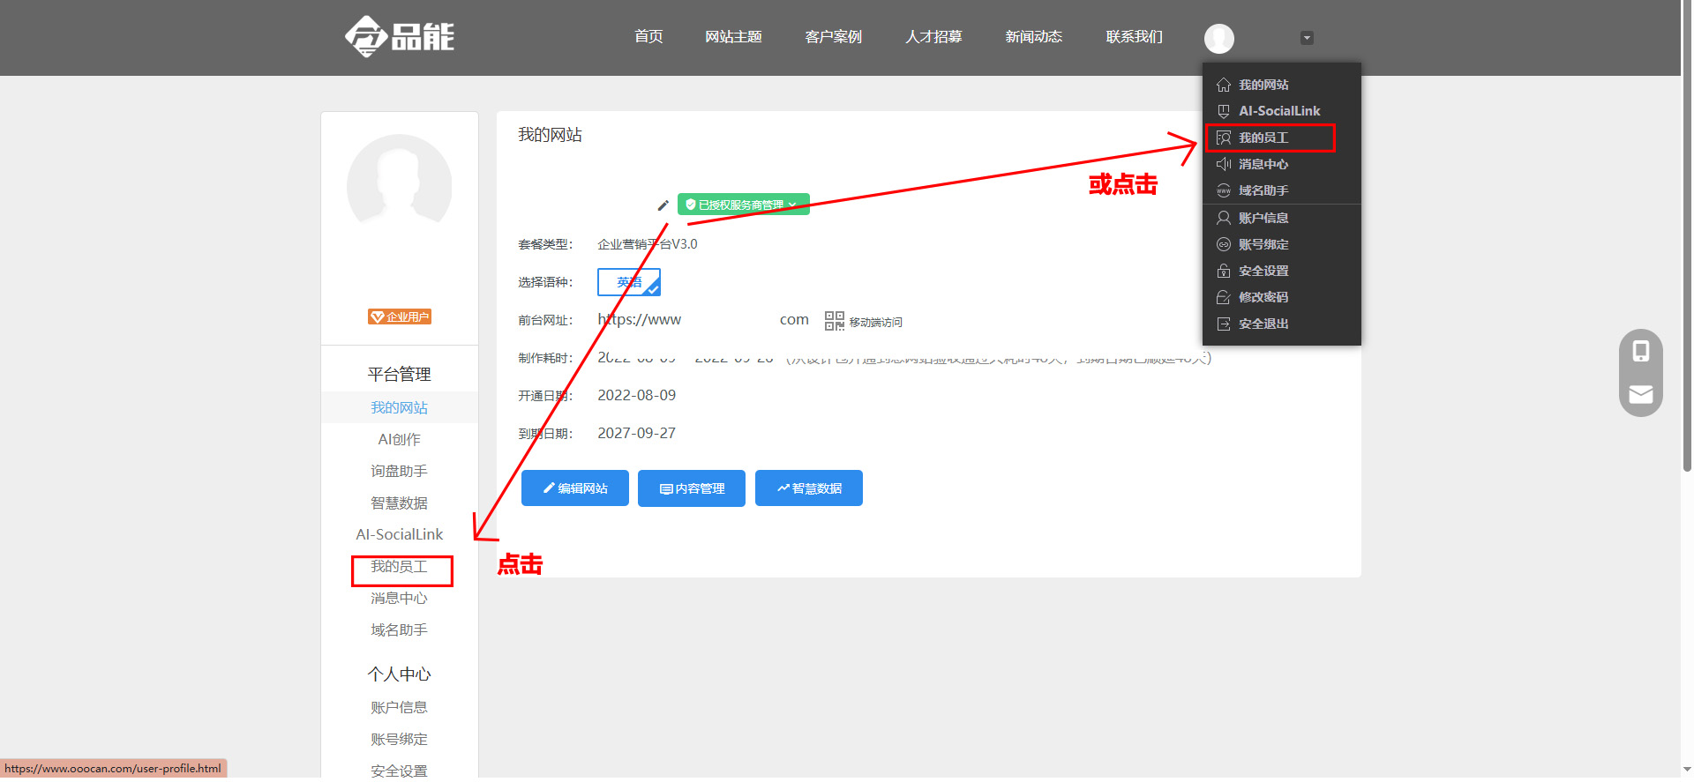The image size is (1694, 782).
Task: Click the large profile avatar in the sidebar
Action: click(400, 186)
